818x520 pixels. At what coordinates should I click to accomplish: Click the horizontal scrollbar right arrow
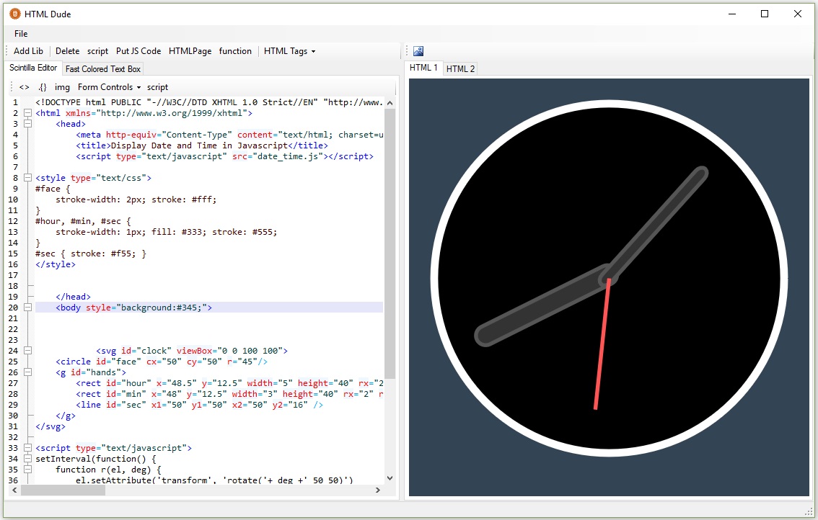pos(378,490)
